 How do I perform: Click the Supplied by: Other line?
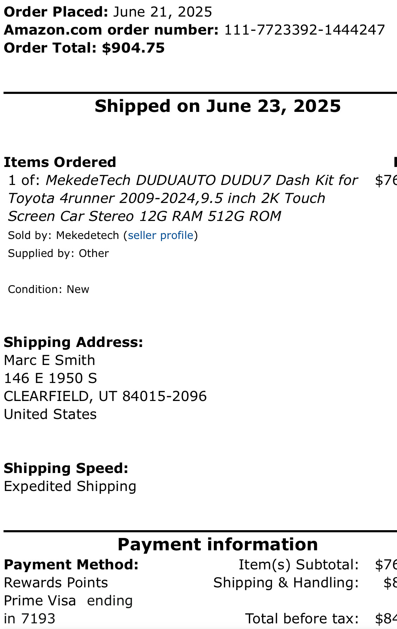[x=58, y=253]
